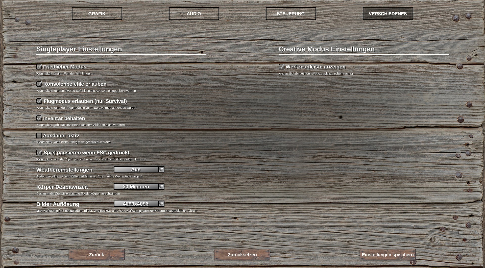Click the arrow on the Aus dropdown

tap(161, 169)
